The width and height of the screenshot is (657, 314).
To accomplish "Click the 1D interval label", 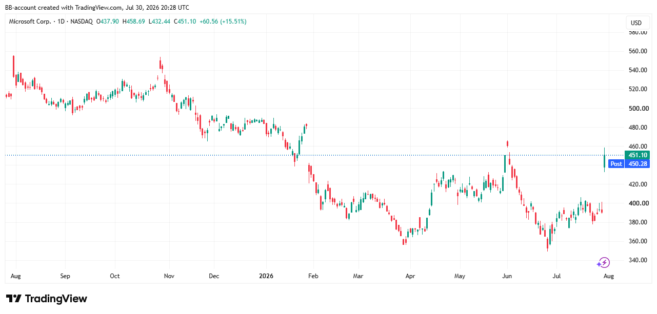I will [62, 22].
